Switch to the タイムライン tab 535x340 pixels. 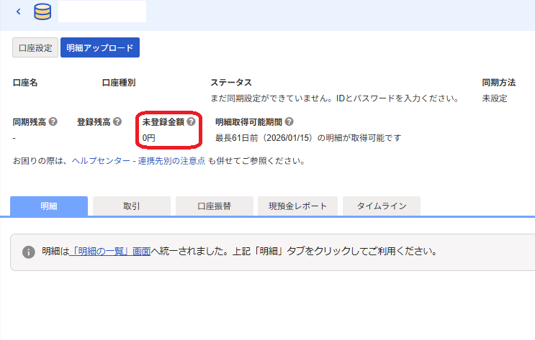(381, 206)
